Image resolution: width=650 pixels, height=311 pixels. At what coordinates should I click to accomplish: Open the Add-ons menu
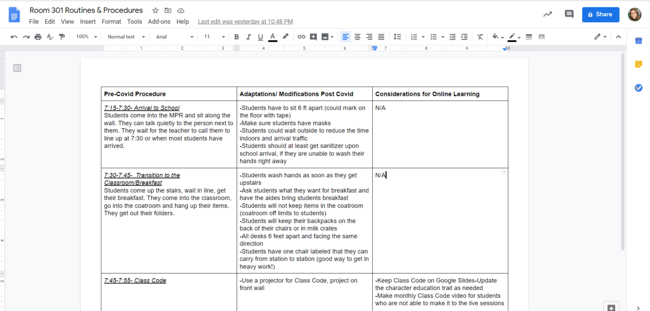tap(159, 22)
